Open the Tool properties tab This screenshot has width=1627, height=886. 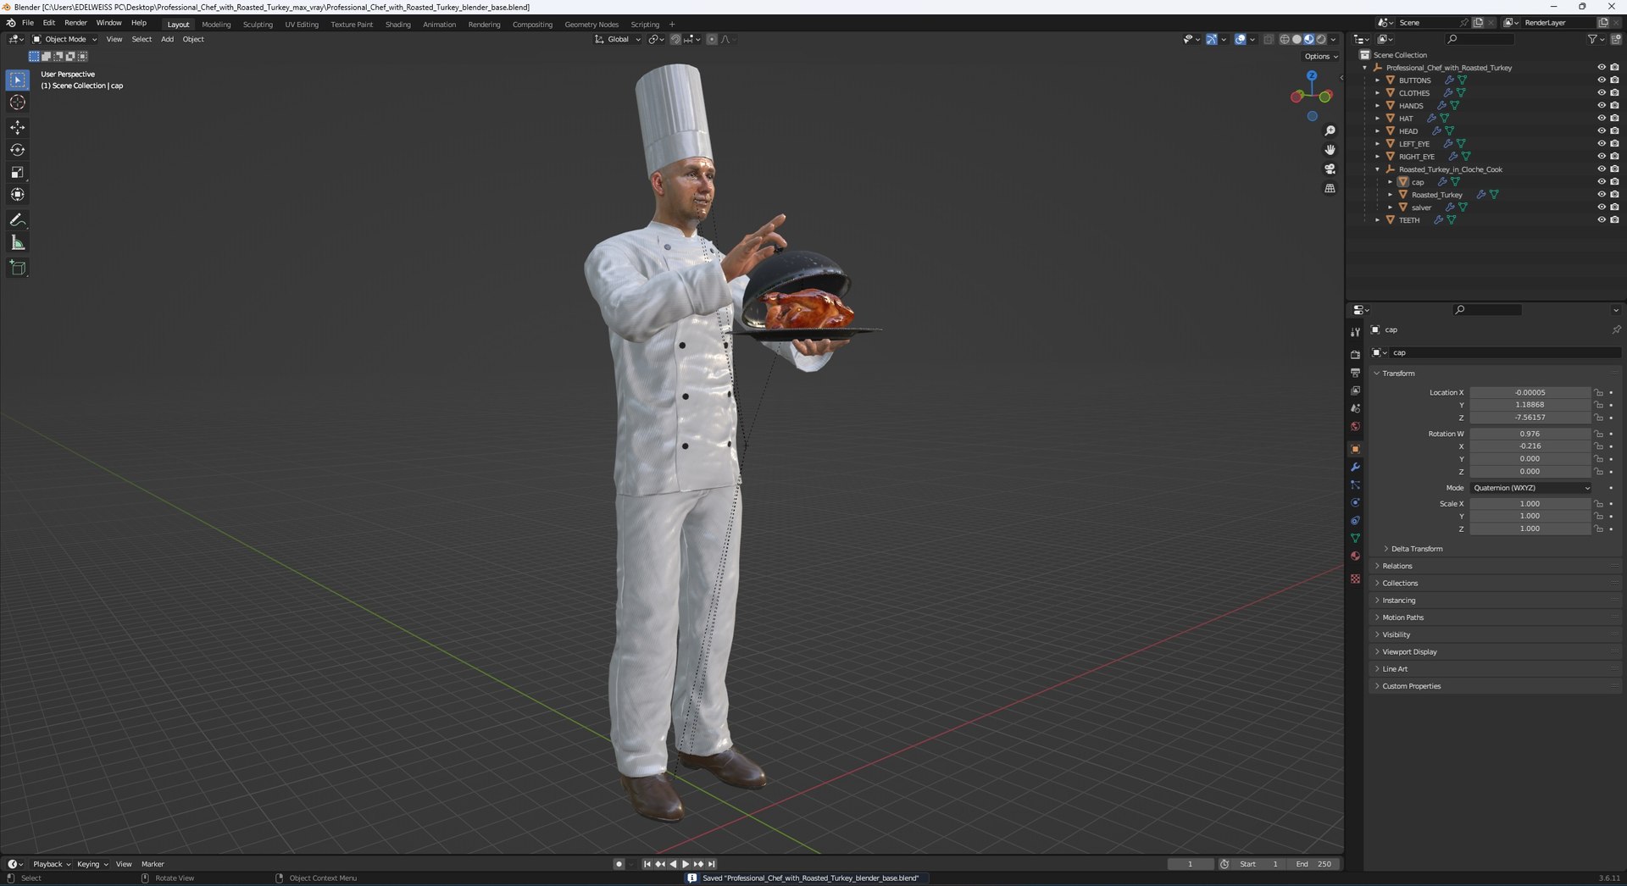pos(1355,331)
